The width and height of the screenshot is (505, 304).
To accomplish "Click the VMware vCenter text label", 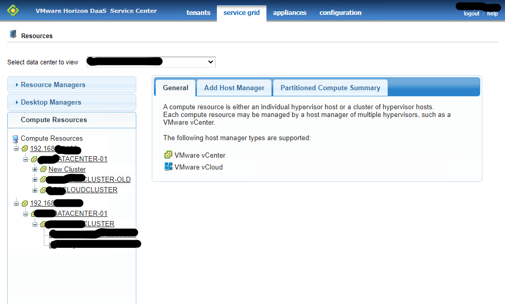I will (x=200, y=155).
